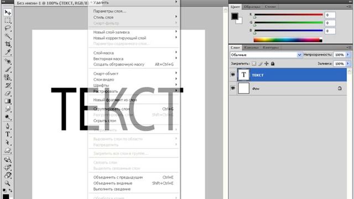This screenshot has width=354, height=199.
Task: Expand the Слой-маска submenu
Action: [135, 53]
